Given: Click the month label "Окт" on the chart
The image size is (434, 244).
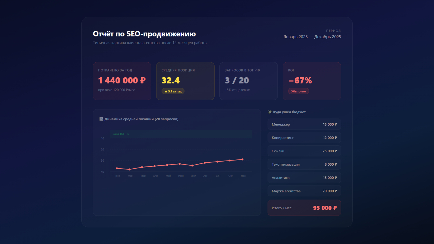Looking at the screenshot, I should tap(231, 176).
